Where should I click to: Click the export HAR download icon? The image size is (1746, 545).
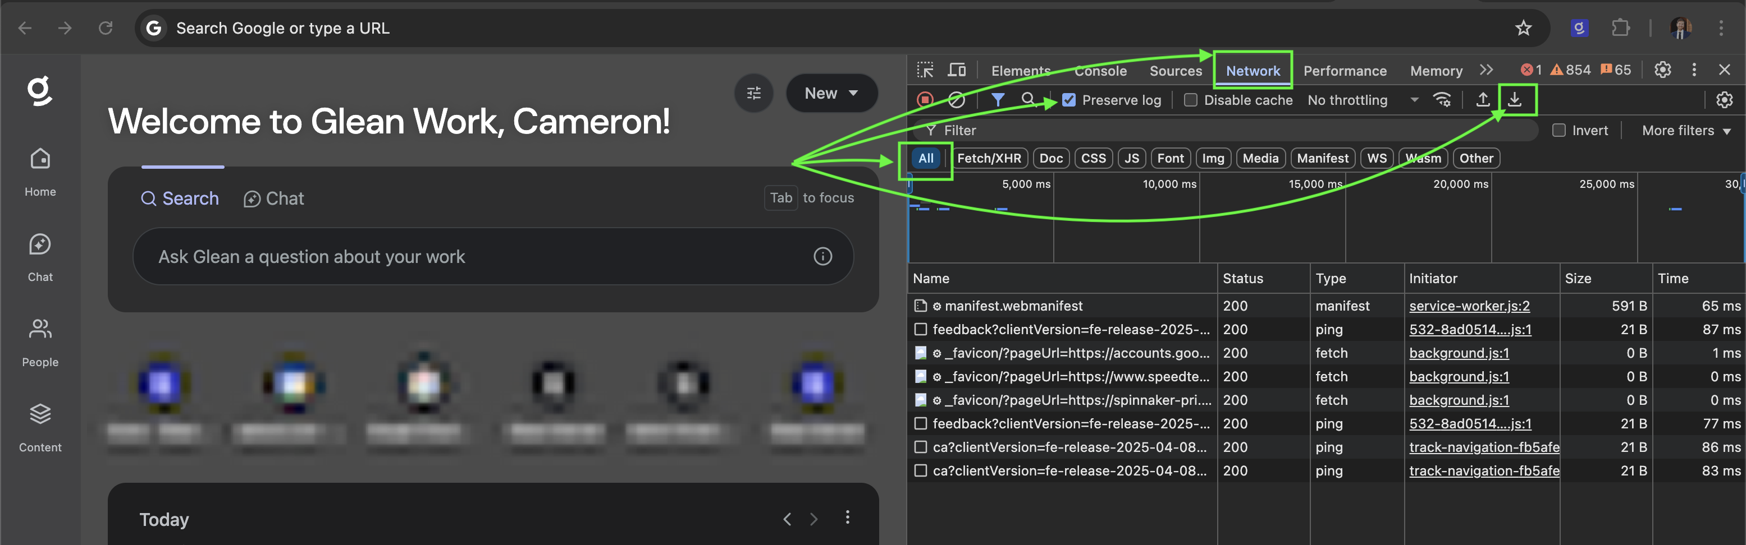coord(1514,100)
